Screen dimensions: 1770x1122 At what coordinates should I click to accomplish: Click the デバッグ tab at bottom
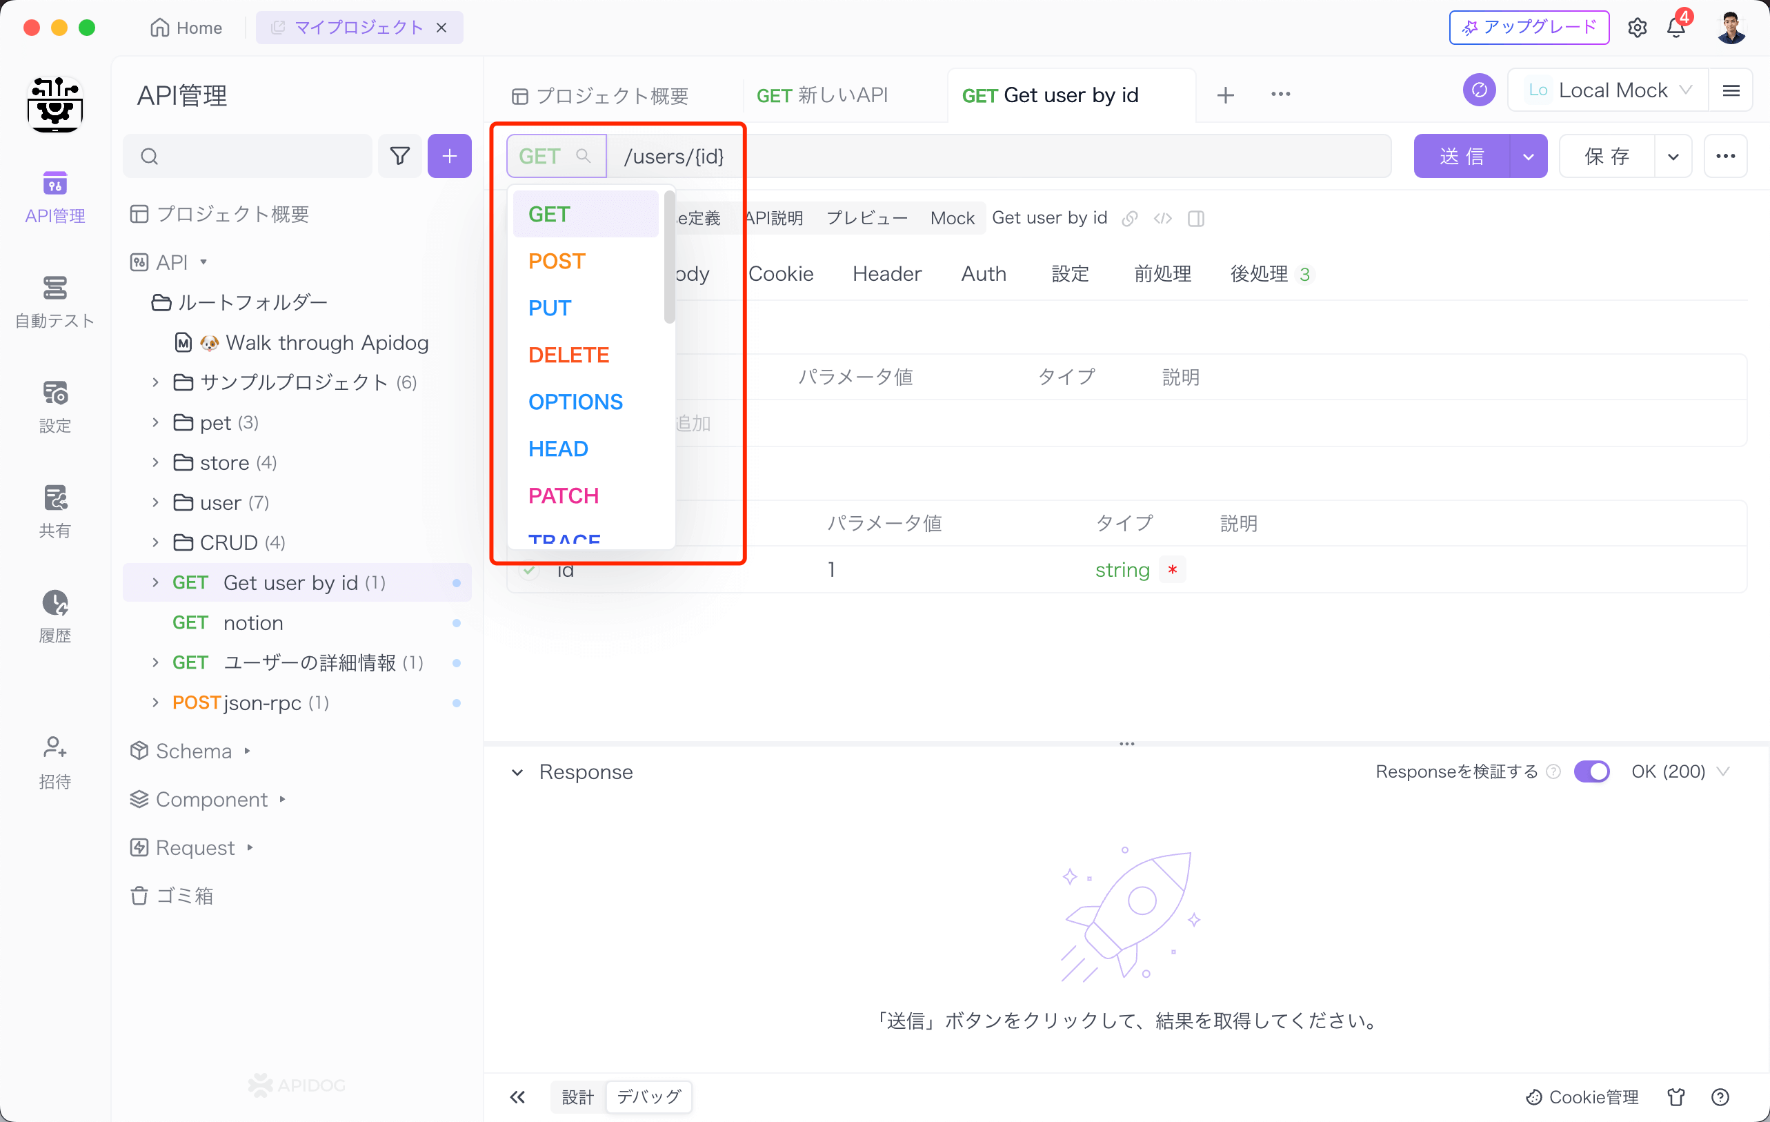point(649,1096)
